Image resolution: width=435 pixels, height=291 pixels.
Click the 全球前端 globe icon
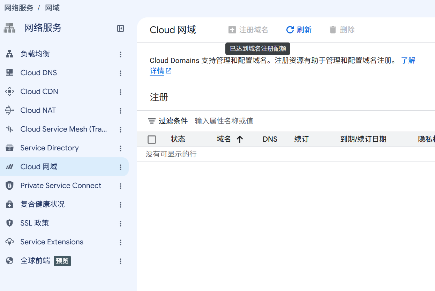point(9,261)
